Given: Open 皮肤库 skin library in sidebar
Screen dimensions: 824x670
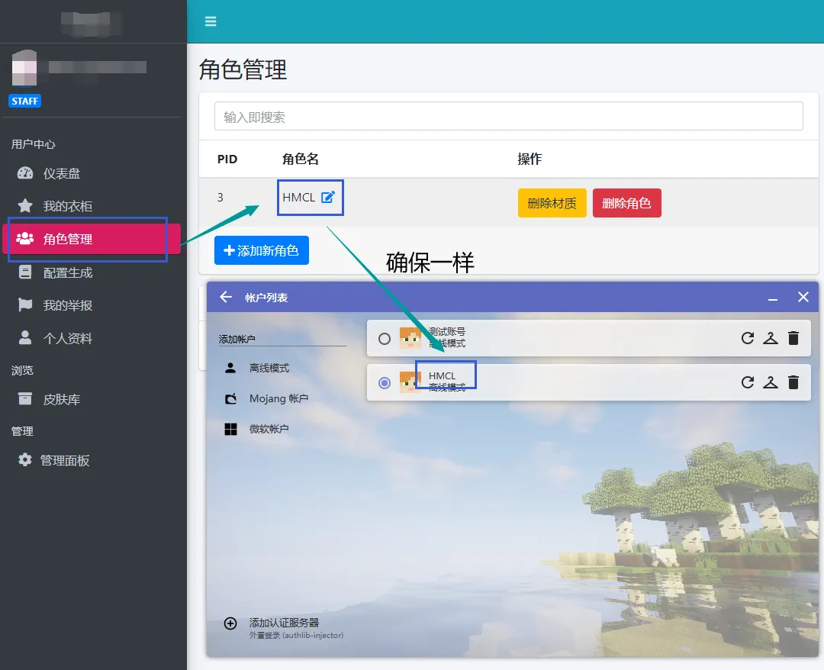Looking at the screenshot, I should click(x=61, y=399).
